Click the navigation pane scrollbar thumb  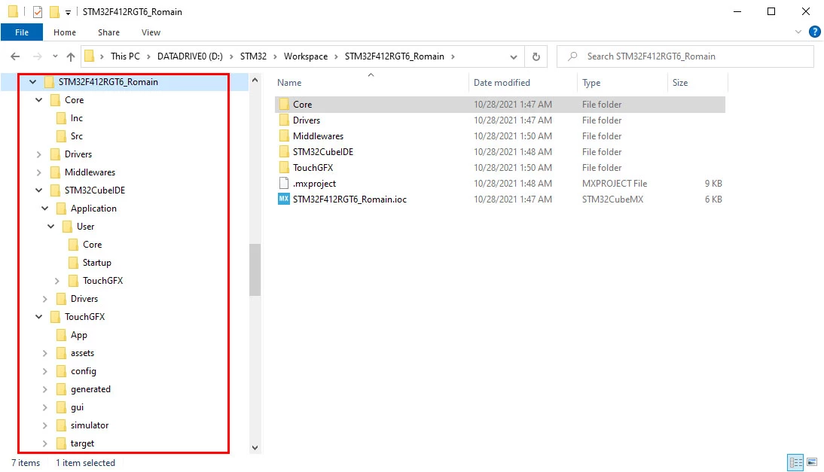tap(255, 269)
